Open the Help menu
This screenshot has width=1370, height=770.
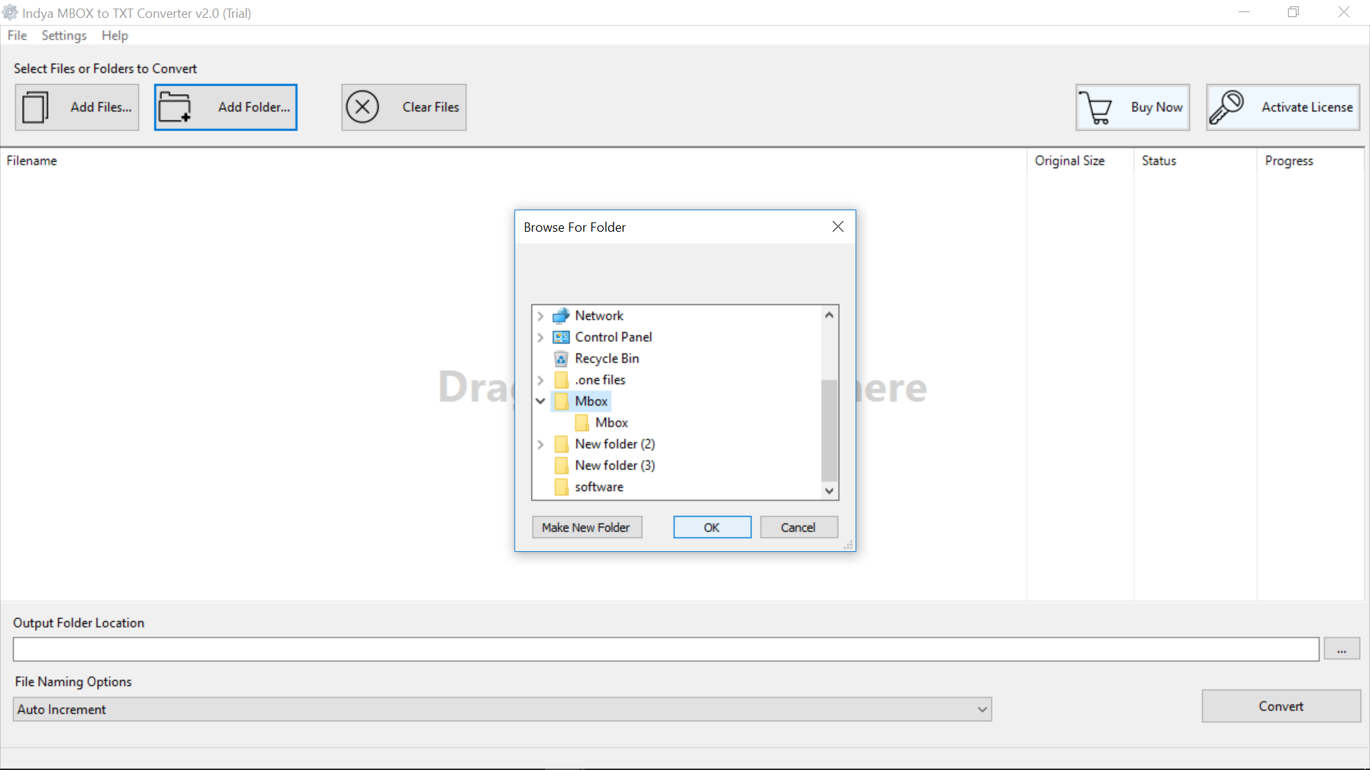pyautogui.click(x=114, y=36)
